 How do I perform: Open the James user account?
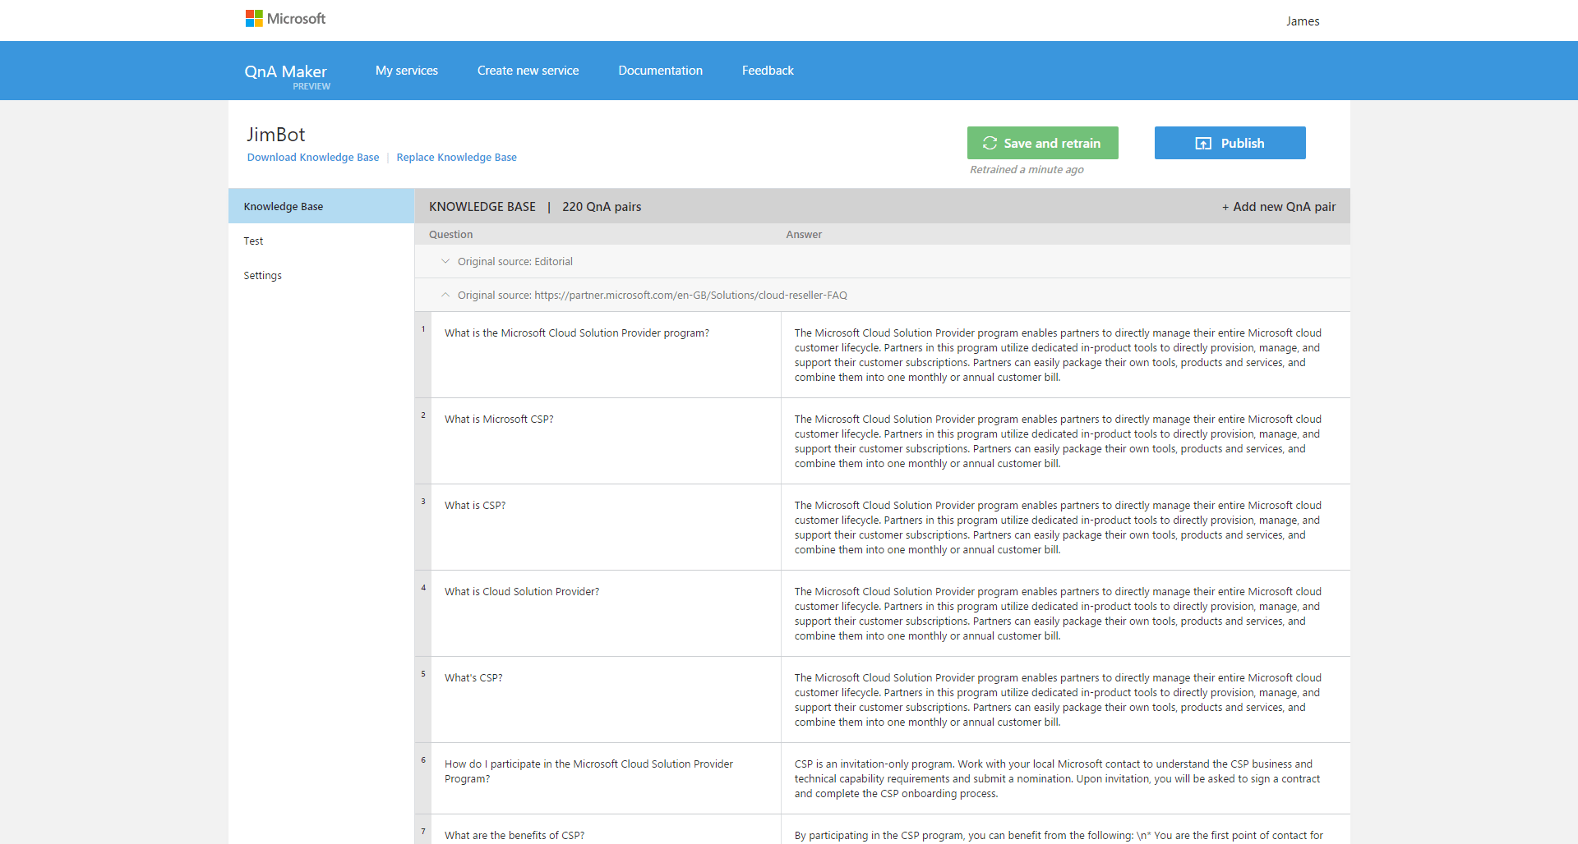[1303, 21]
